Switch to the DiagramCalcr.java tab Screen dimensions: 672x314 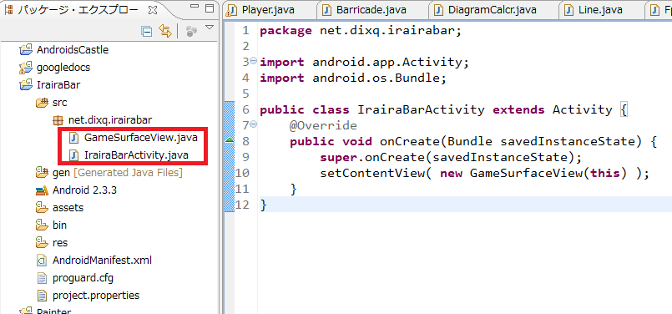pyautogui.click(x=485, y=9)
